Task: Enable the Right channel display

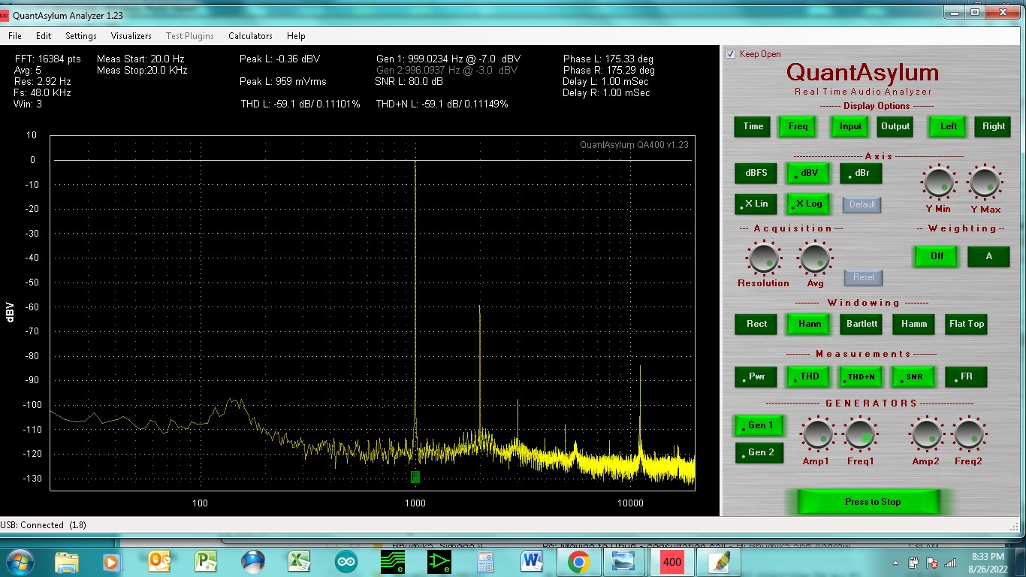Action: [994, 126]
